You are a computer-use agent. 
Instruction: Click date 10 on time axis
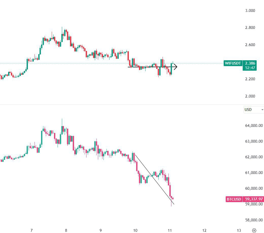click(x=135, y=230)
